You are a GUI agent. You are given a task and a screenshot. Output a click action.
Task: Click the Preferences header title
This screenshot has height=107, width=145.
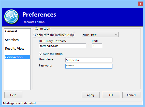39,15
